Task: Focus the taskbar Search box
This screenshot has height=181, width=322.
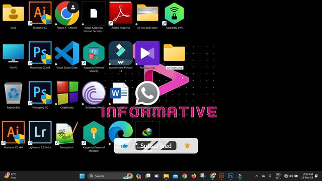Action: (111, 176)
